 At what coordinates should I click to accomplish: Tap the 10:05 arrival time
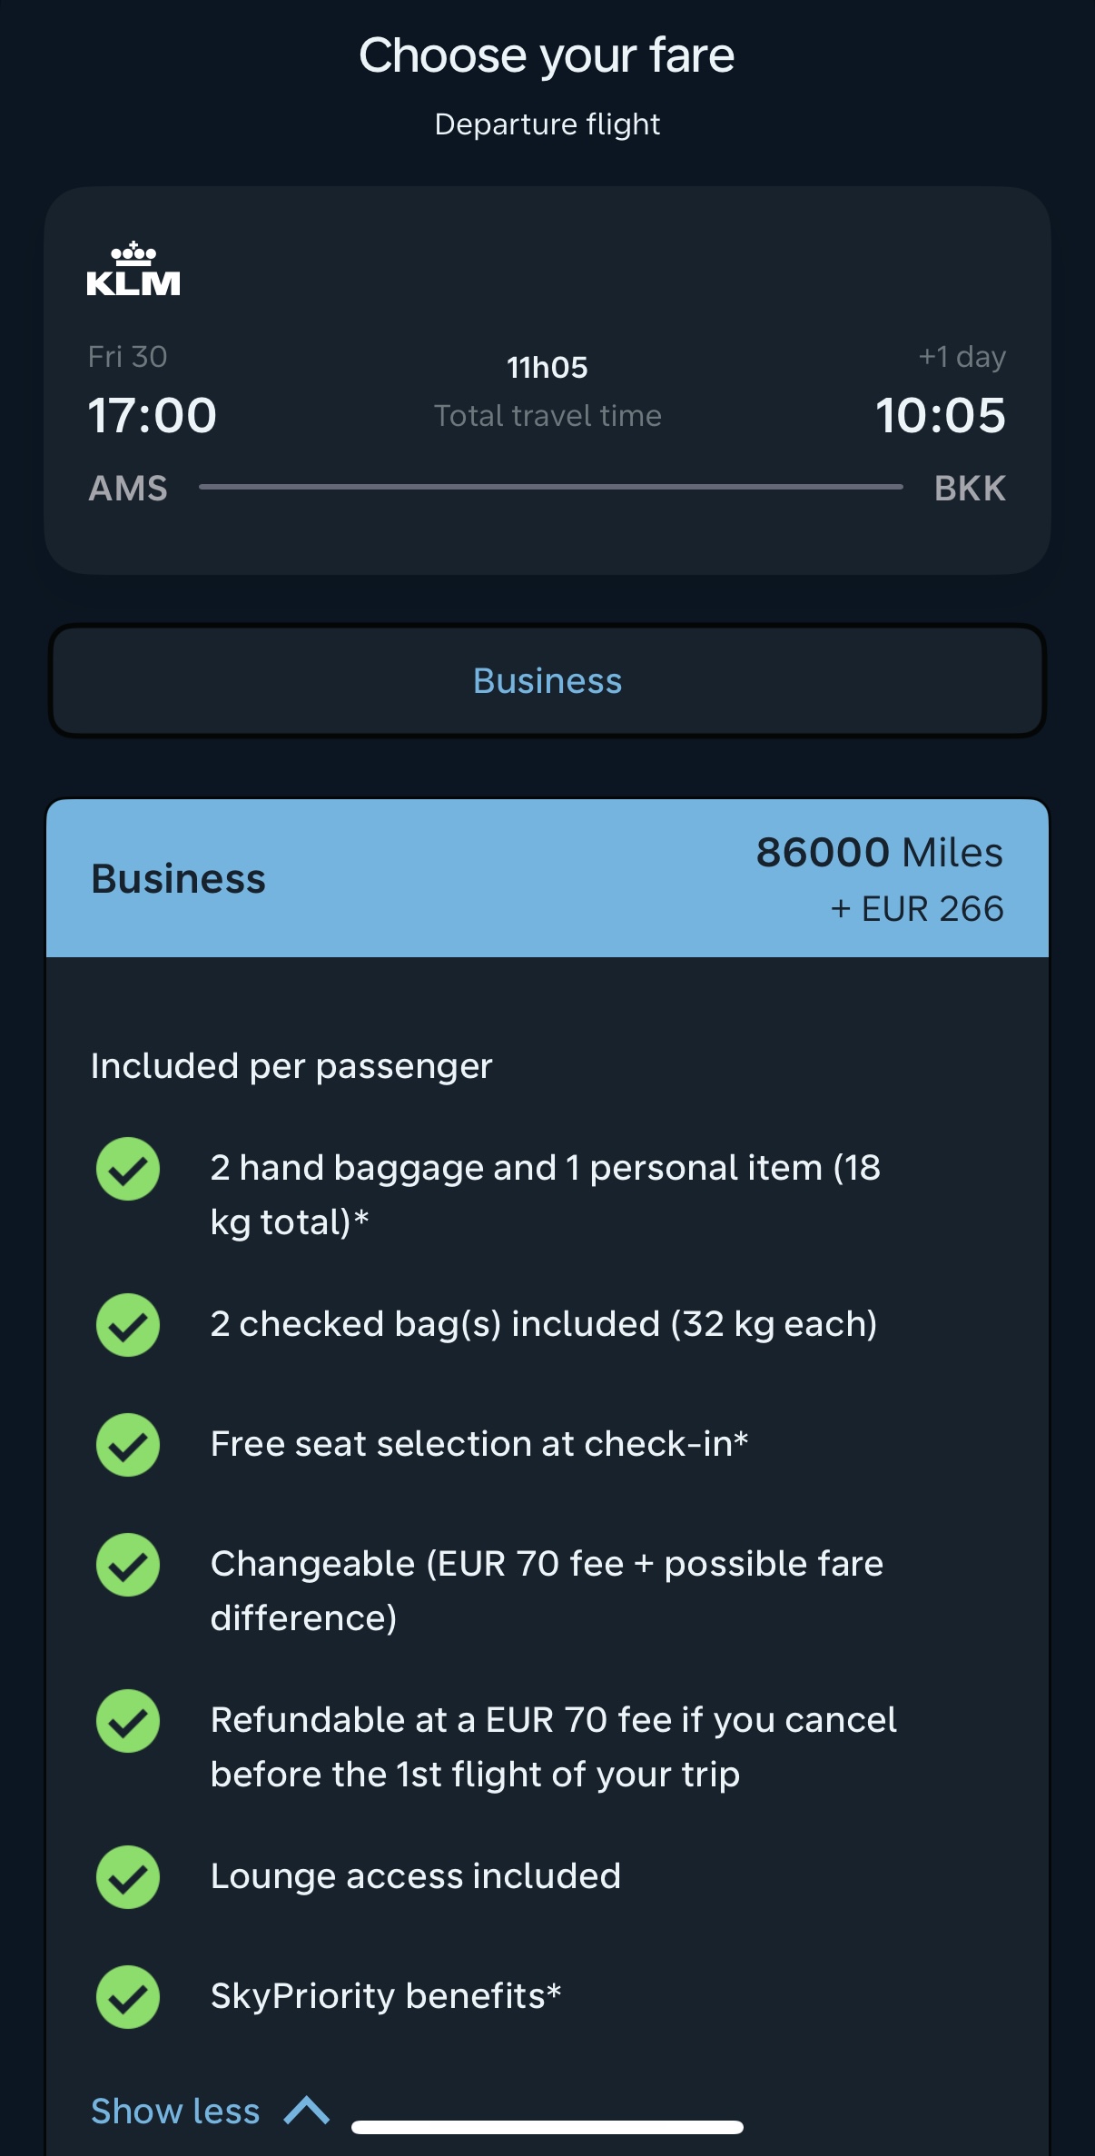click(x=940, y=416)
